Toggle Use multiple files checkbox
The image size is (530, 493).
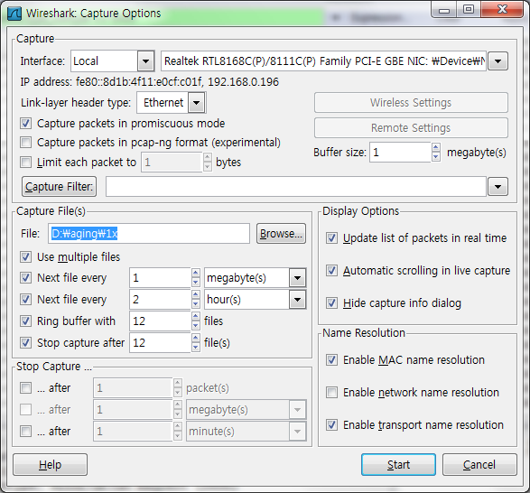point(25,257)
